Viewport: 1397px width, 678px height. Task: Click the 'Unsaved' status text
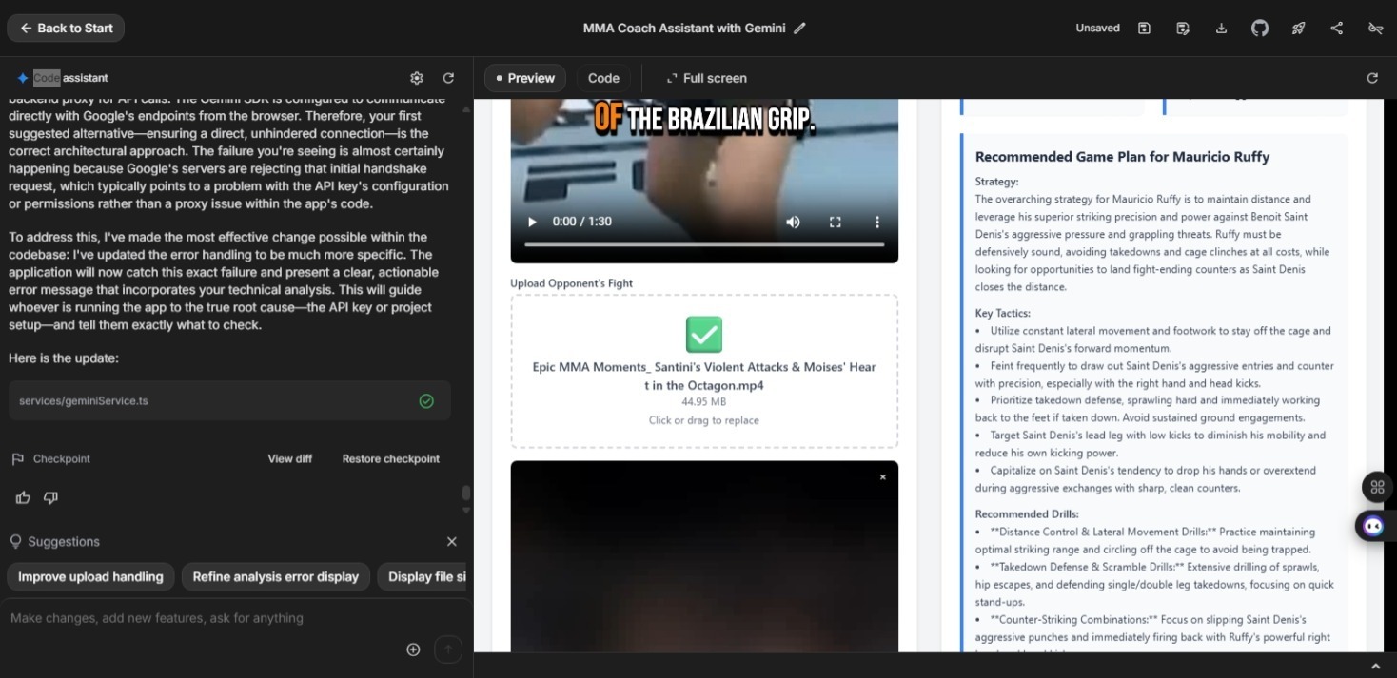click(x=1097, y=29)
